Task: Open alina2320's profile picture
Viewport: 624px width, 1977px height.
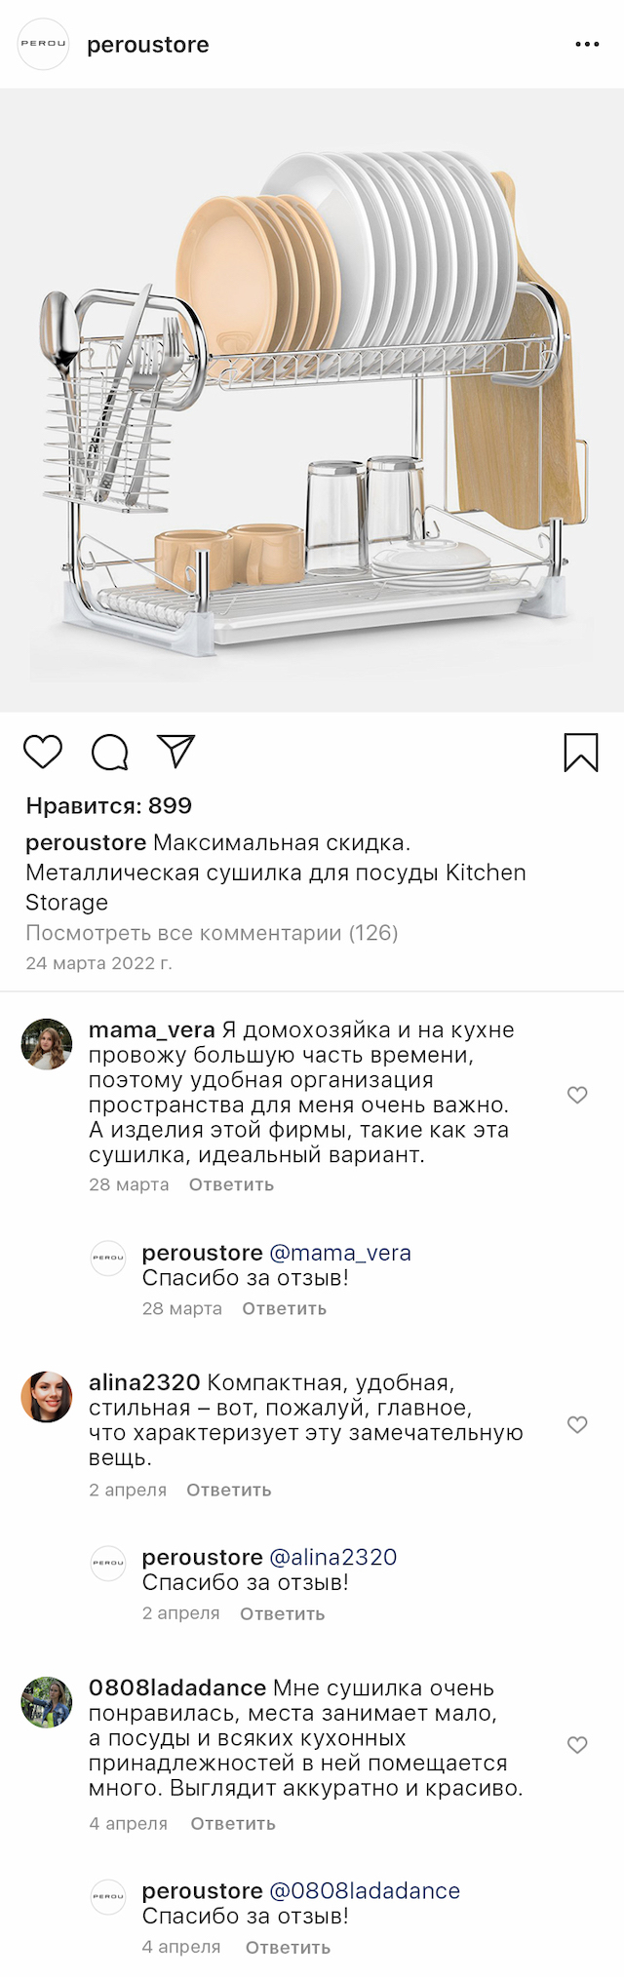Action: tap(47, 1397)
